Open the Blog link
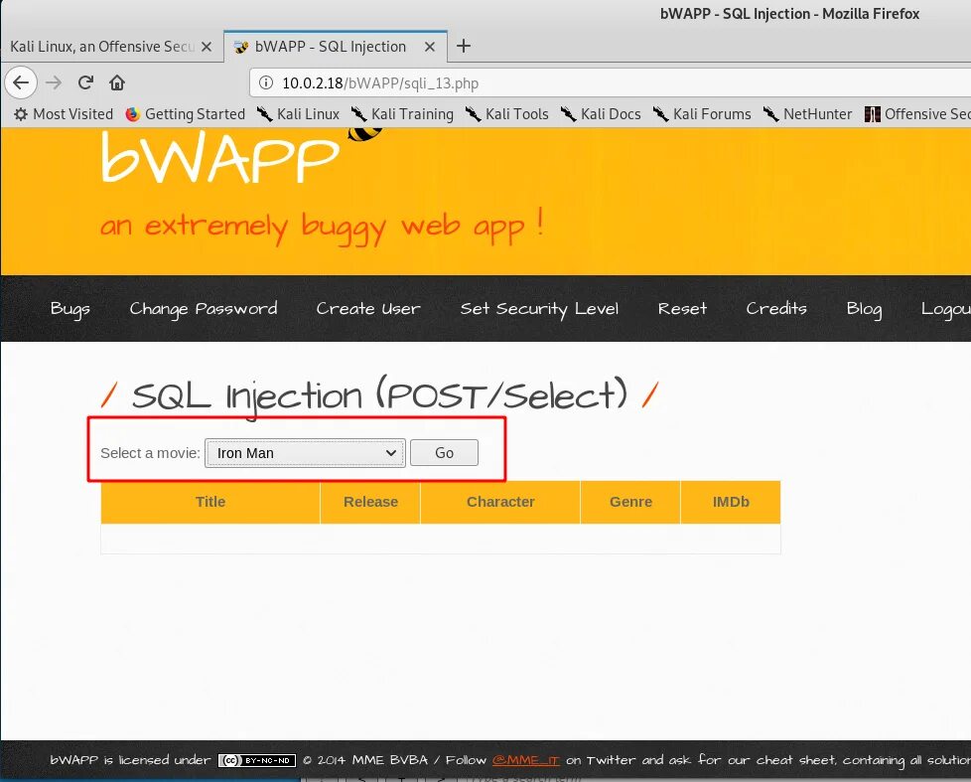The height and width of the screenshot is (782, 971). (864, 309)
